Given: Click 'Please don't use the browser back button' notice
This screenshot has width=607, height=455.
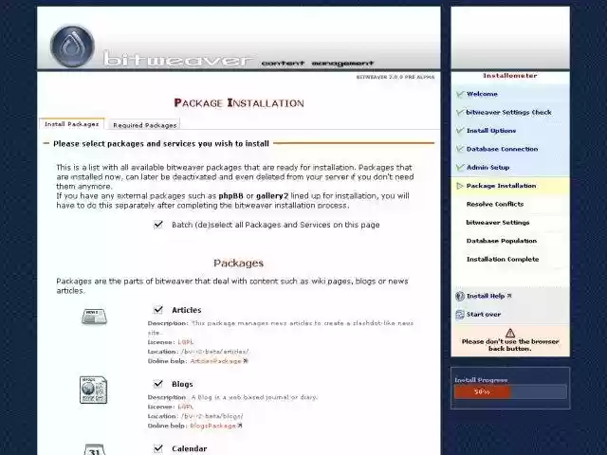Looking at the screenshot, I should point(510,345).
